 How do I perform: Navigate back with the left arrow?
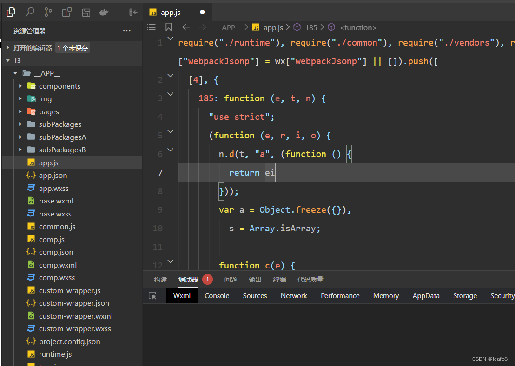[x=186, y=27]
